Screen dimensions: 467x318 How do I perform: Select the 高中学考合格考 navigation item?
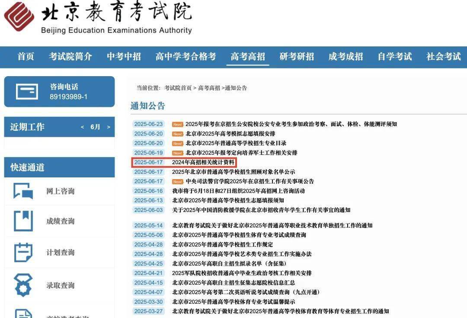tap(186, 56)
